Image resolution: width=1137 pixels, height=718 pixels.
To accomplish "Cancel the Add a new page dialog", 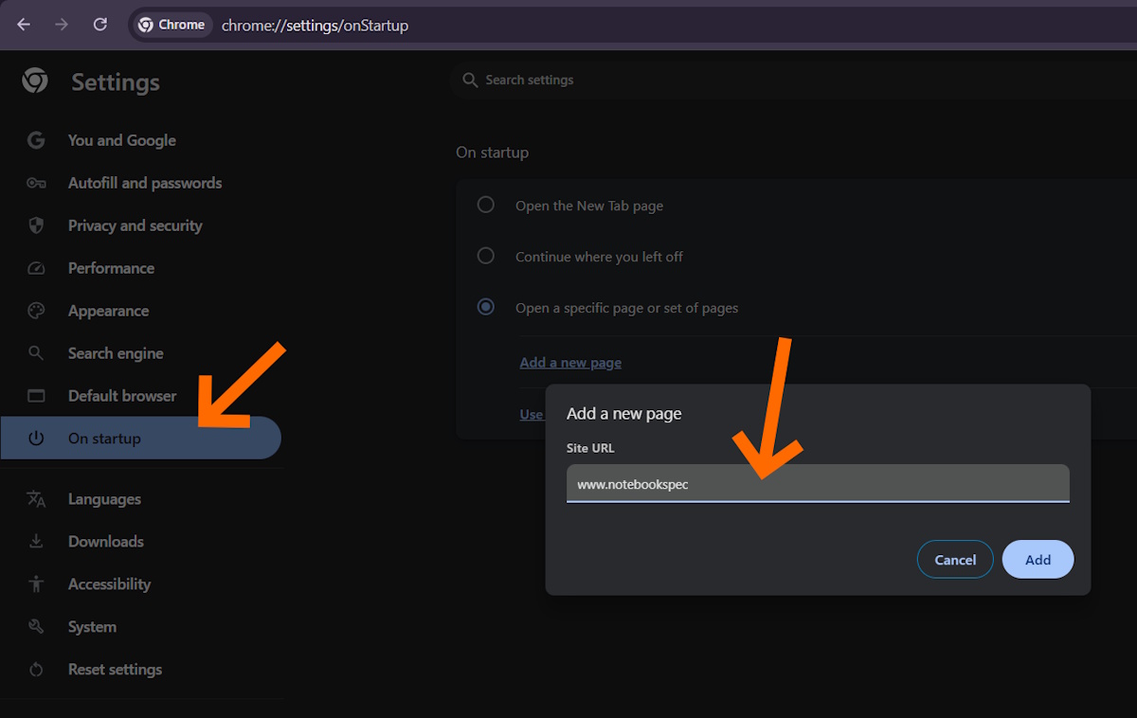I will coord(955,560).
